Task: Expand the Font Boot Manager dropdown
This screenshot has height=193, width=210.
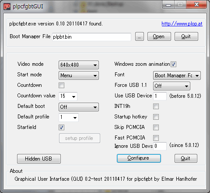Action: pyautogui.click(x=177, y=75)
